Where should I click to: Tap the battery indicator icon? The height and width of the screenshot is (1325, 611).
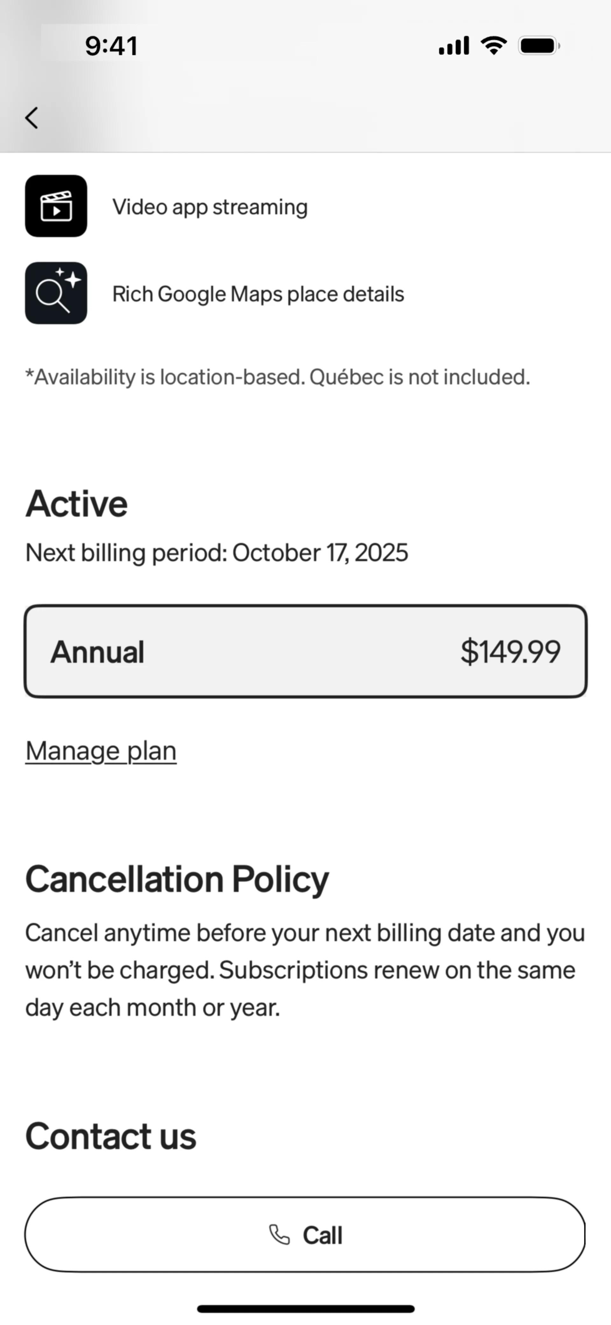pyautogui.click(x=539, y=46)
